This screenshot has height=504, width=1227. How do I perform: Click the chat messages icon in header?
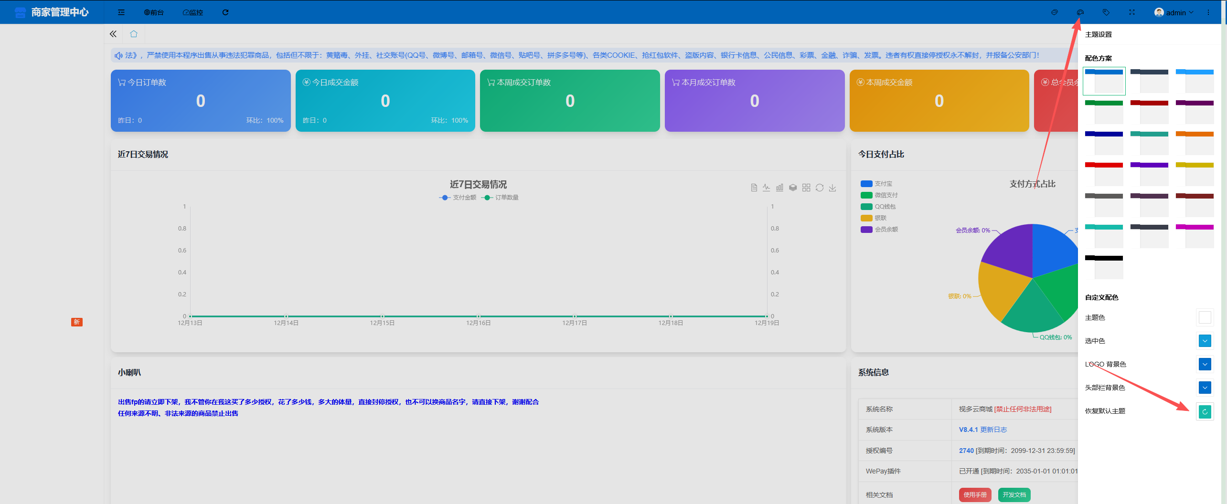tap(1055, 12)
